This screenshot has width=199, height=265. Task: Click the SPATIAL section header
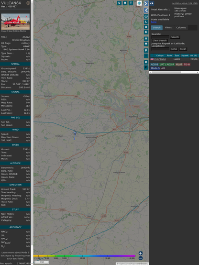pyautogui.click(x=15, y=64)
